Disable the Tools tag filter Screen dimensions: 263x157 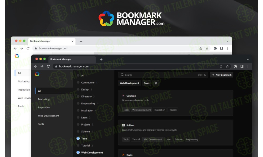point(78,138)
